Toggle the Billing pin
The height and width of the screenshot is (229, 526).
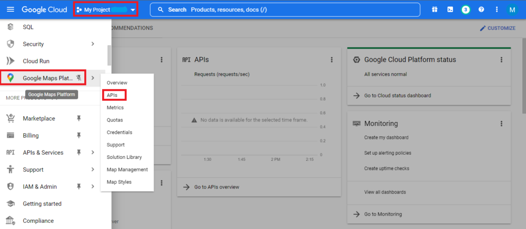pos(79,136)
